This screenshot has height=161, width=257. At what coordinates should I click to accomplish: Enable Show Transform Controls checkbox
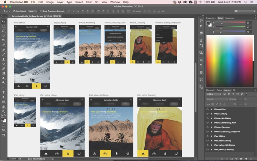[40, 11]
